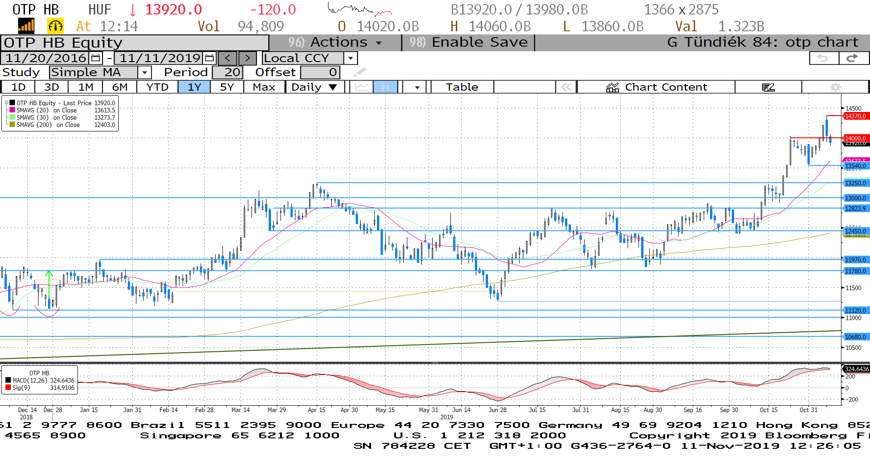Open the Daily periodicity dropdown
Image resolution: width=870 pixels, height=471 pixels.
[x=314, y=87]
